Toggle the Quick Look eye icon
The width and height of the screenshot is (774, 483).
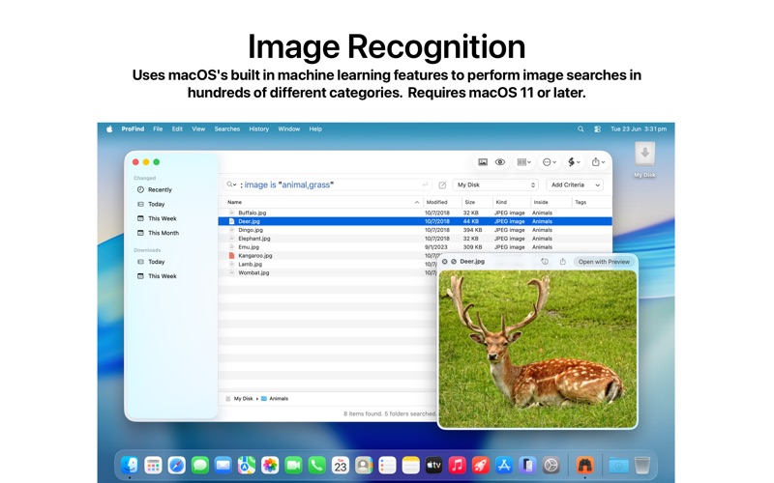(x=500, y=162)
